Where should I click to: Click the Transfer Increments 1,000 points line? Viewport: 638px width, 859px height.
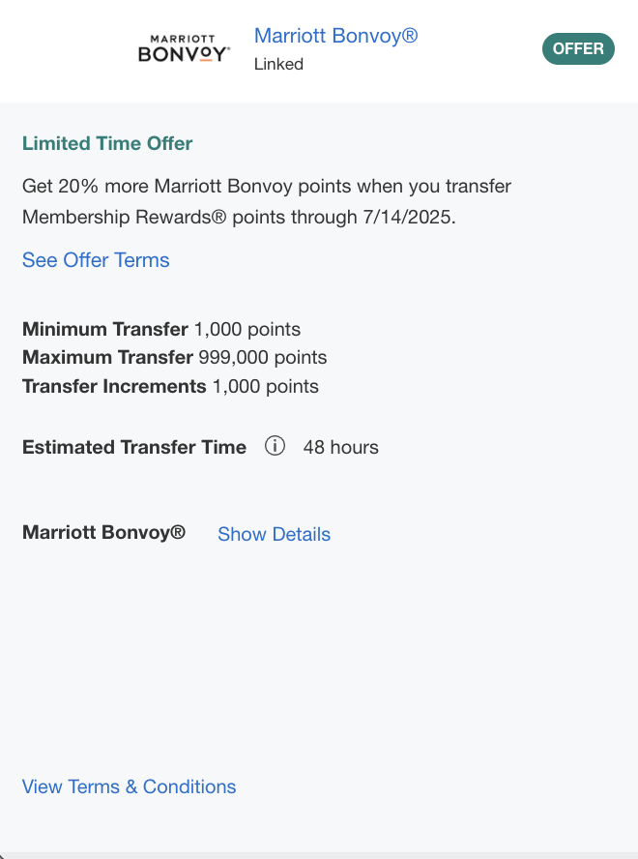170,386
